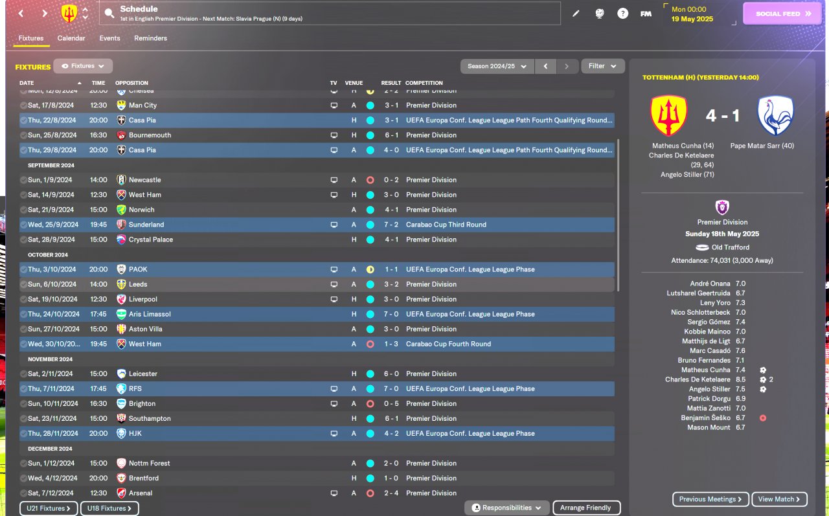Image resolution: width=829 pixels, height=516 pixels.
Task: Open the Carabao Cup Fourth Round competition
Action: [448, 344]
